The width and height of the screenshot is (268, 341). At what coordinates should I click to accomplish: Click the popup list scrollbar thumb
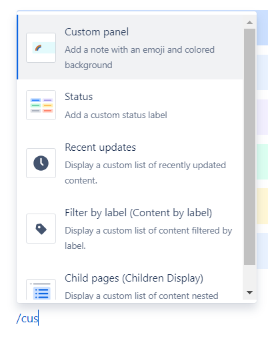click(249, 147)
